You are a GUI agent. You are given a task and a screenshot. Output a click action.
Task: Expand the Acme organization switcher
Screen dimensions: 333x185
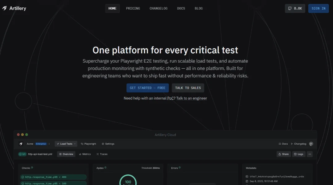pos(49,144)
